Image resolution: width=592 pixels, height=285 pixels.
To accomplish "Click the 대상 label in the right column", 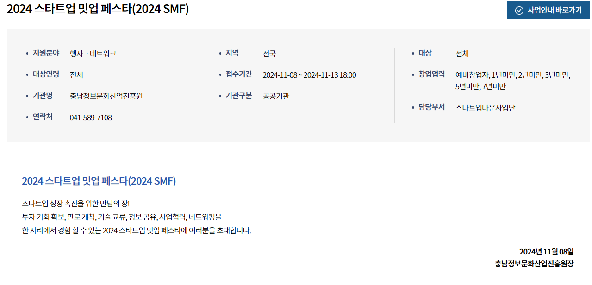I will click(x=425, y=53).
